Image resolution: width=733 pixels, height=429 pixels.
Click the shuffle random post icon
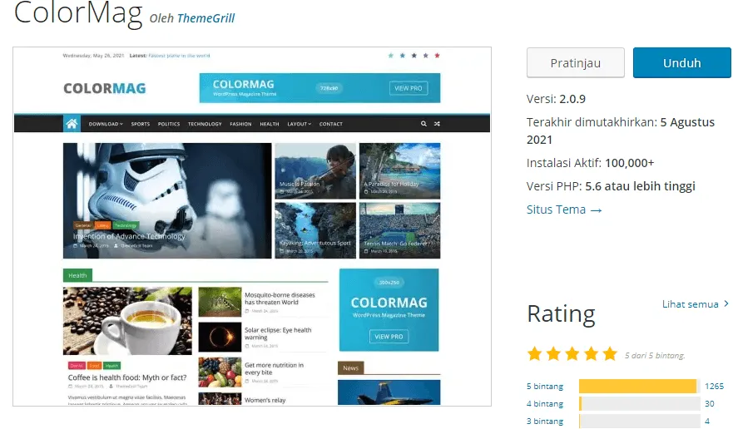[x=438, y=124]
